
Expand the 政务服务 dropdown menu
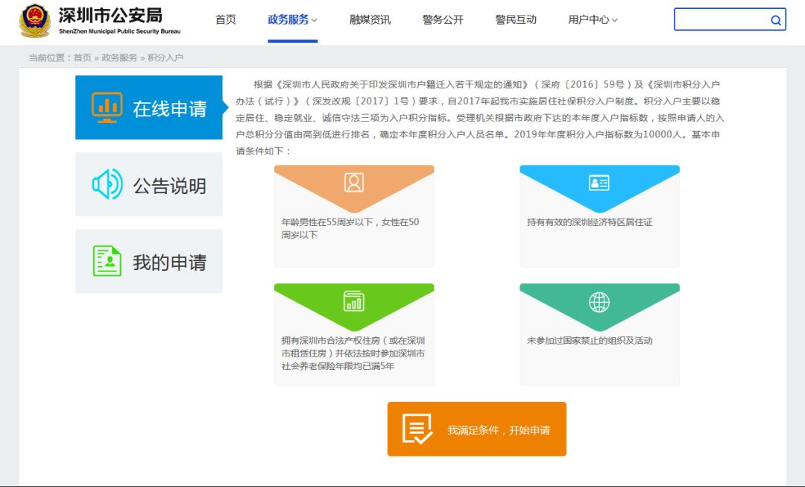[289, 19]
